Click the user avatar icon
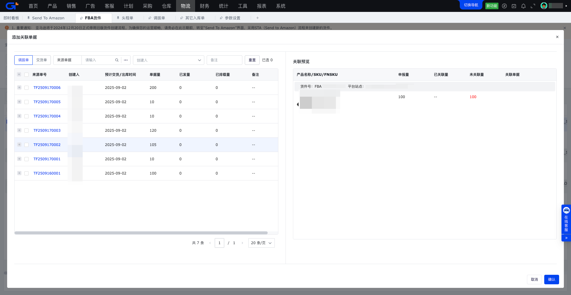Screen dimensions: 571x295 (x=544, y=6)
